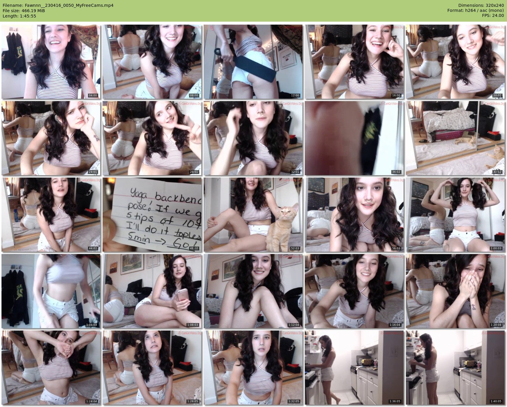Click the kitchen thumbnail at 1:36:05
The width and height of the screenshot is (507, 407).
coord(354,368)
